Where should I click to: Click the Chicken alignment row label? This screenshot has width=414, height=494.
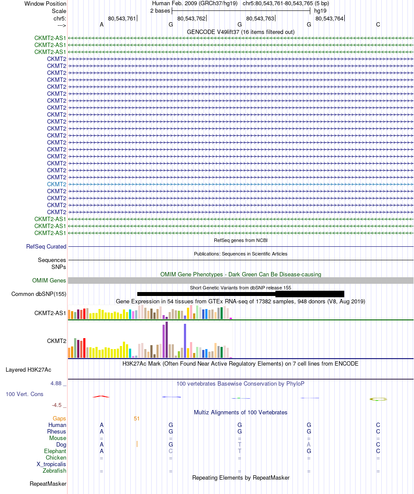click(x=56, y=458)
